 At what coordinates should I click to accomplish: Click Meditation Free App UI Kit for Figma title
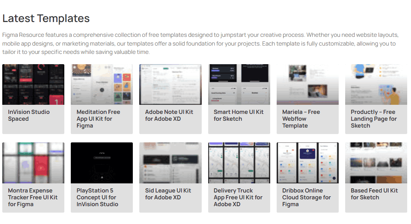[98, 119]
